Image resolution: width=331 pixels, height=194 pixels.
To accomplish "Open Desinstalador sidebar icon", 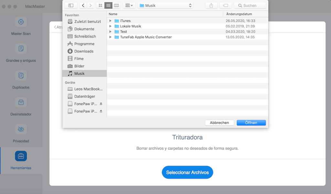I will [21, 102].
